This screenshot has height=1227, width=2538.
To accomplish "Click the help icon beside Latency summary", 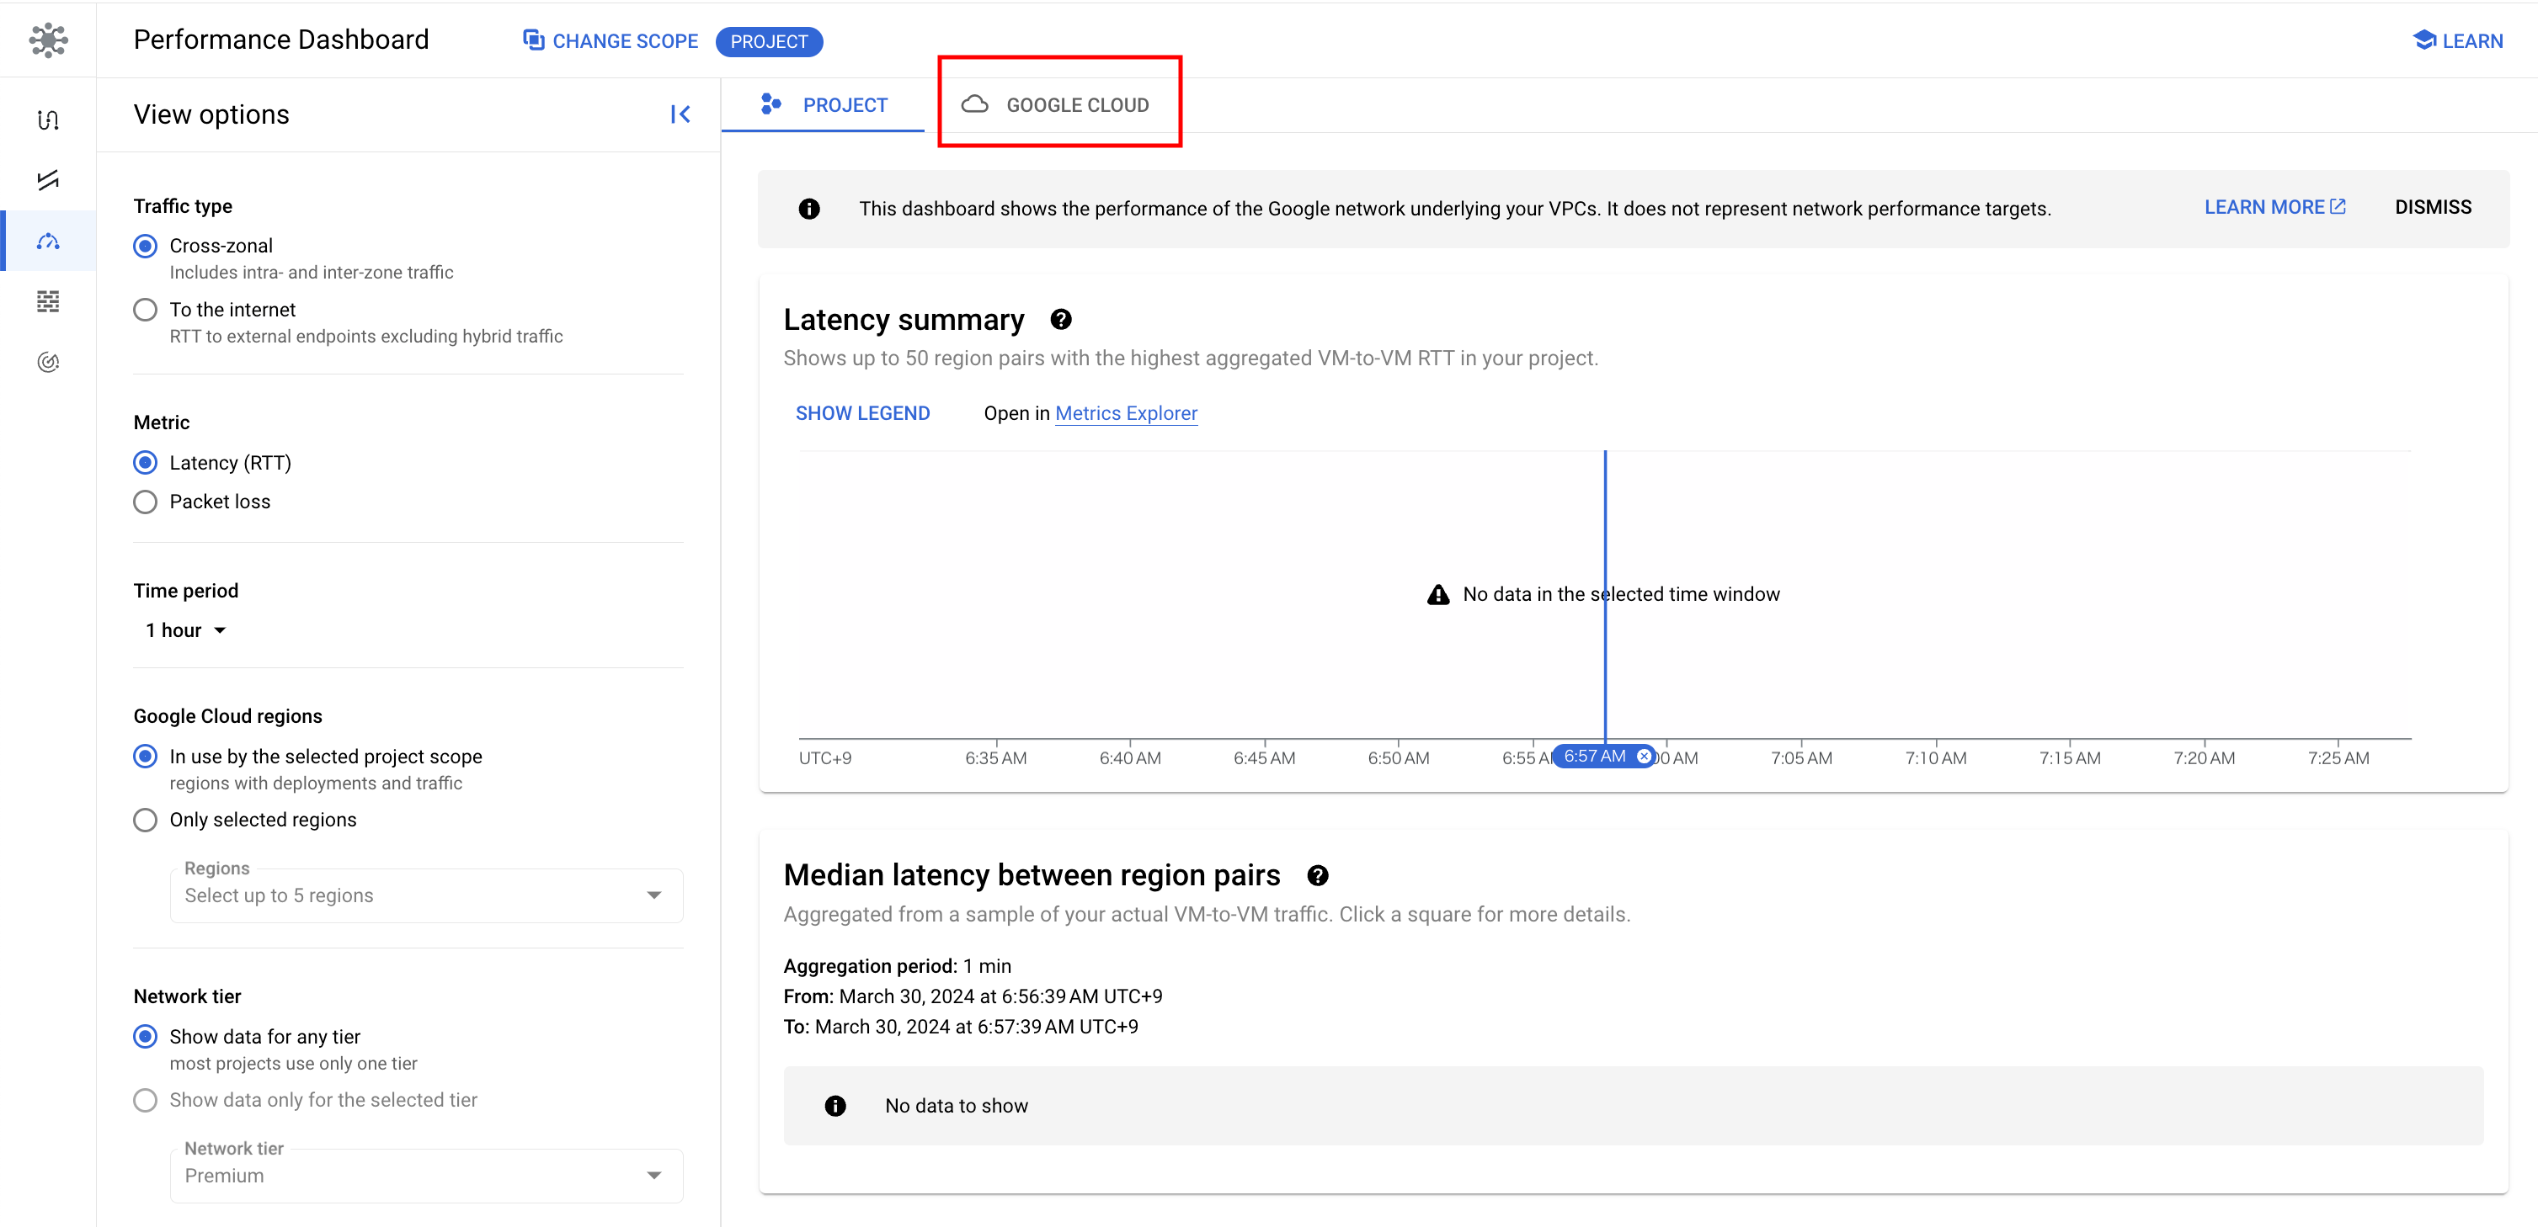I will pos(1060,320).
